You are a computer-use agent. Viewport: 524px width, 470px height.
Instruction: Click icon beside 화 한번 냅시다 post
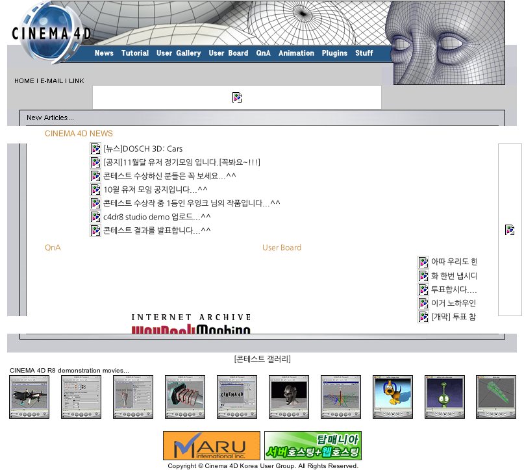pyautogui.click(x=423, y=276)
